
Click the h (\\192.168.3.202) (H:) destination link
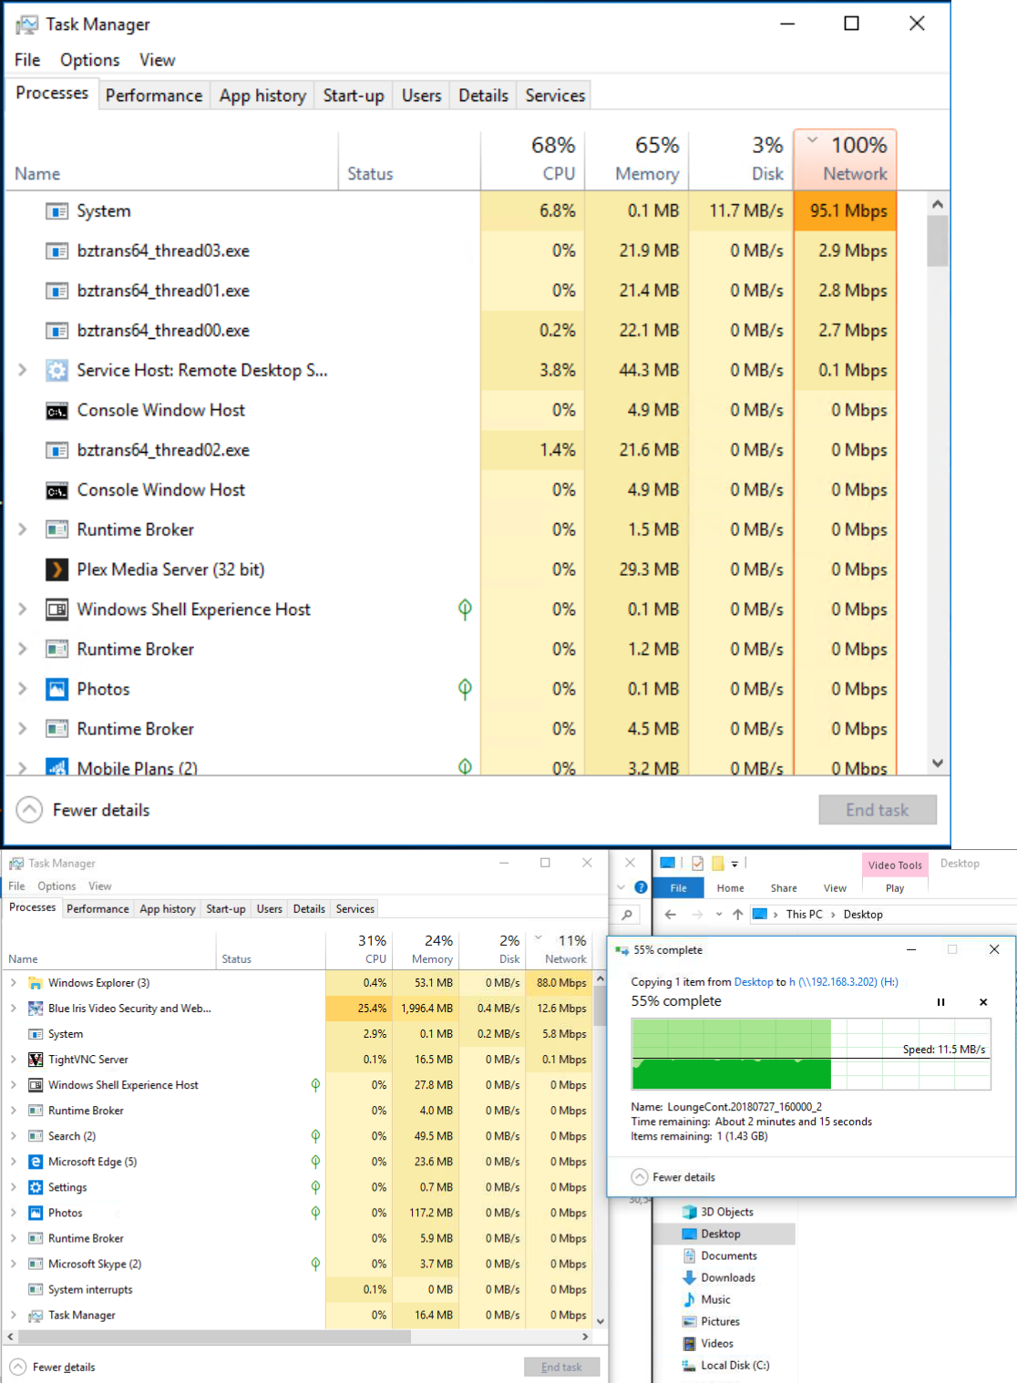tap(844, 982)
